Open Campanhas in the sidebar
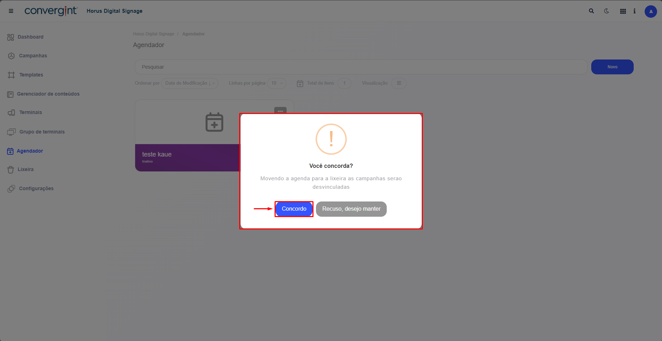Viewport: 662px width, 341px height. pyautogui.click(x=33, y=56)
